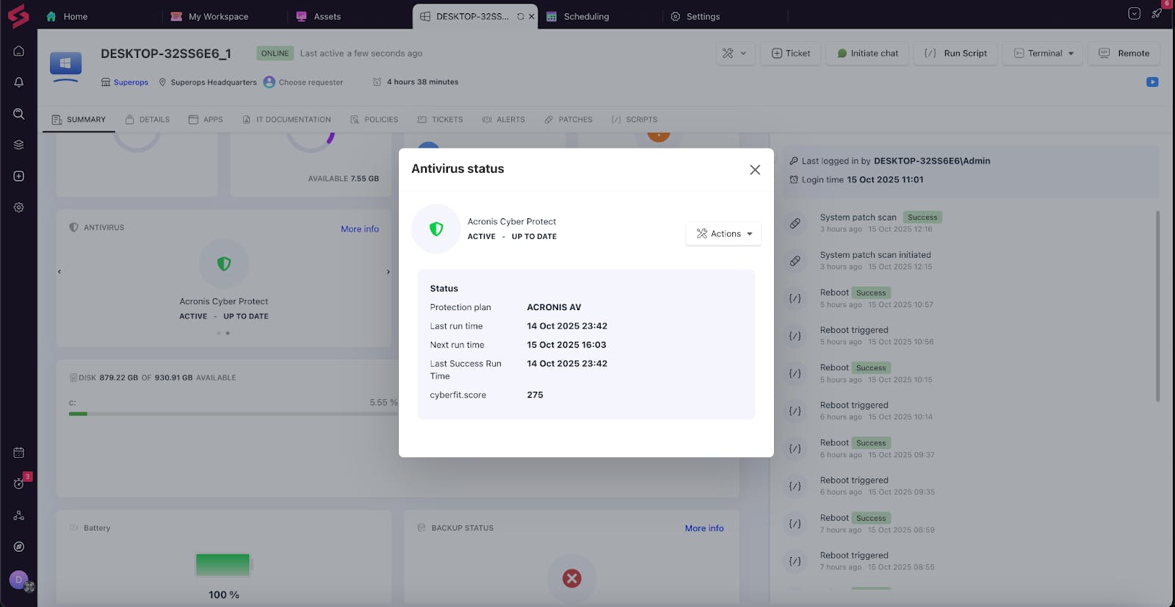Click the reload icon on DESKTOP-32SS tab
The image size is (1175, 607).
[521, 16]
